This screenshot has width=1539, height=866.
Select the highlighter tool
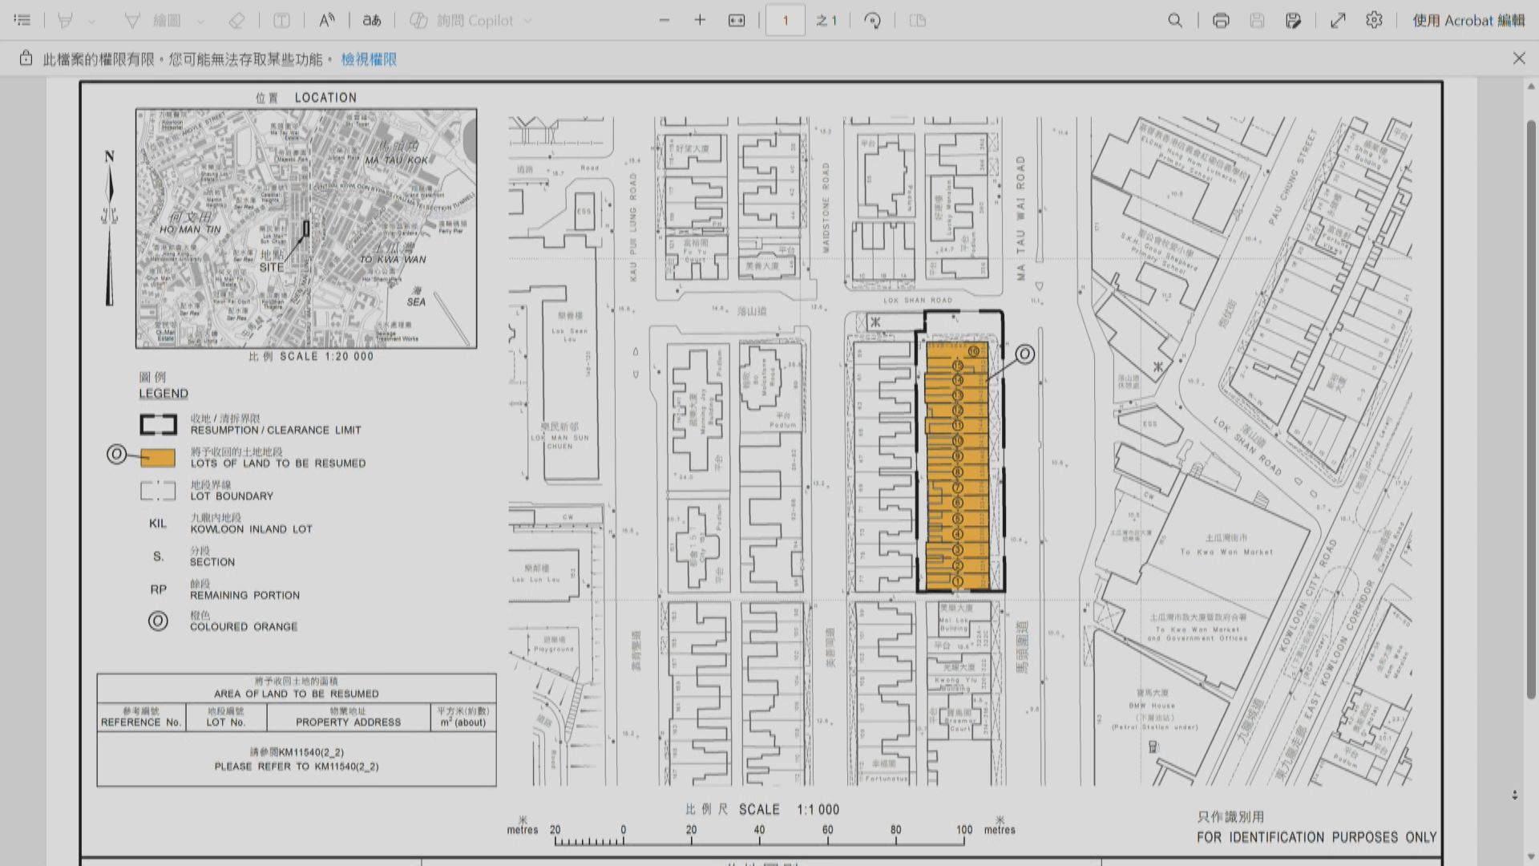pyautogui.click(x=66, y=20)
